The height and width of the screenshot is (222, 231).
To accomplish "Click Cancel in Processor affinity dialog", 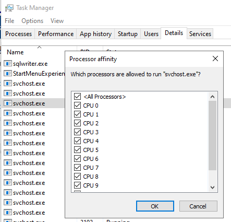I will 198,206.
